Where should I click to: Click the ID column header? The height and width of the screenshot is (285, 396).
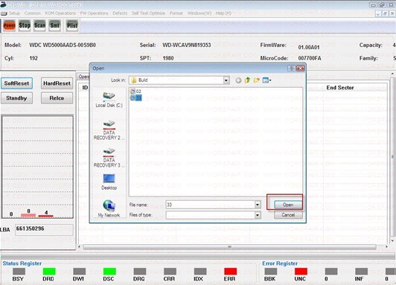85,88
